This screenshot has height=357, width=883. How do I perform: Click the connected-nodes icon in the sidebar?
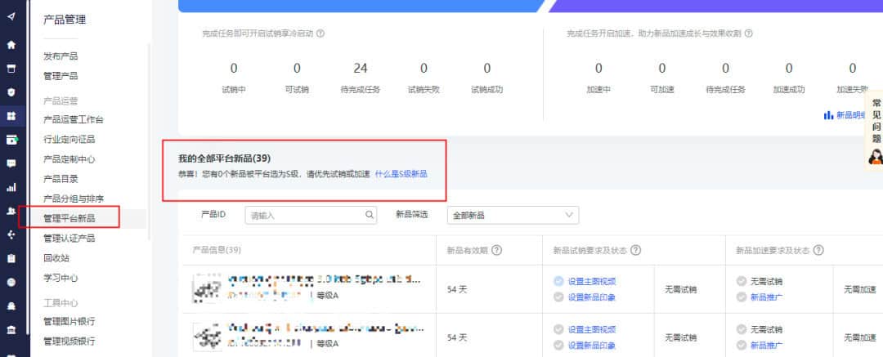11,234
